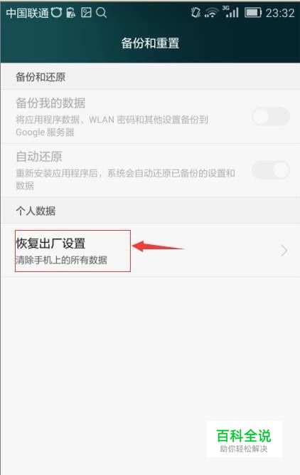Open 恢复出厂设置 option
Viewport: 300px width, 475px height.
point(150,251)
